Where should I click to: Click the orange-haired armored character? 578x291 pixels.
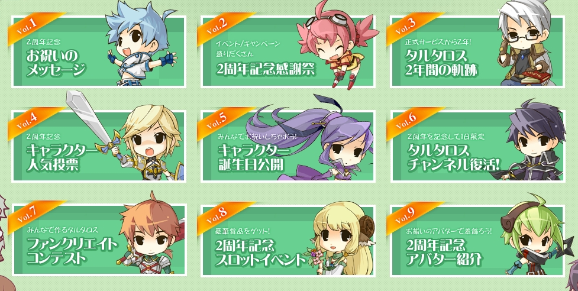pos(151,236)
